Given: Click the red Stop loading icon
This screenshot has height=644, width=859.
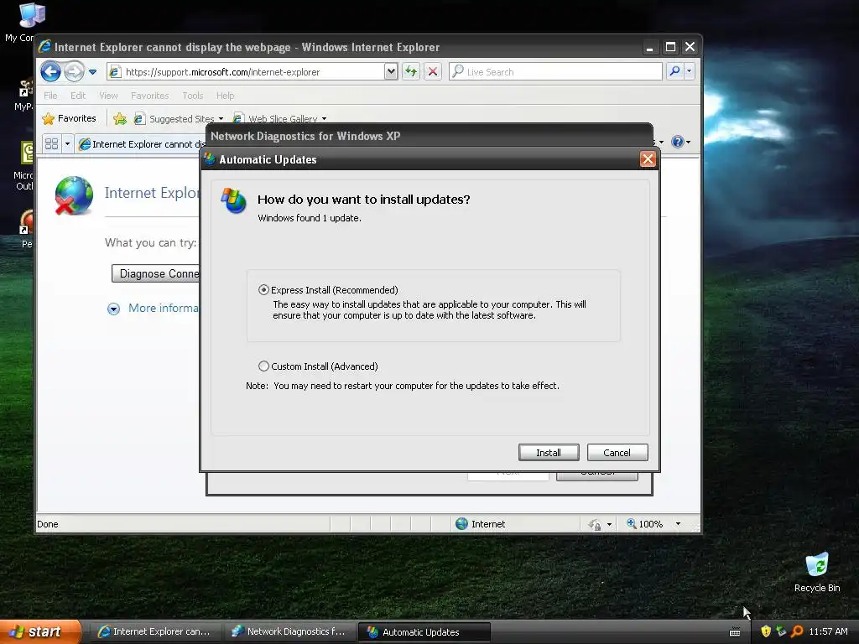Looking at the screenshot, I should tap(433, 71).
